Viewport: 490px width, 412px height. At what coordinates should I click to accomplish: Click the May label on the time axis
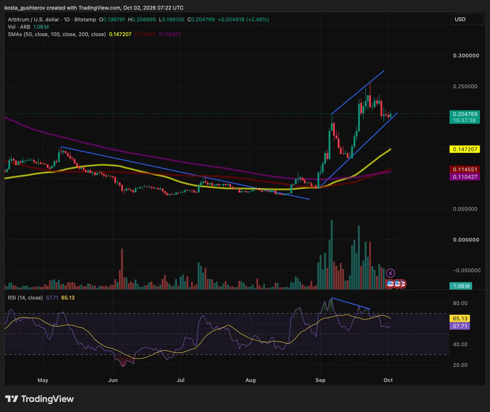pos(43,380)
